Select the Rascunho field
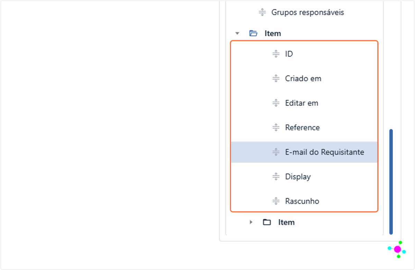Screen dimensions: 415x270 (302, 201)
